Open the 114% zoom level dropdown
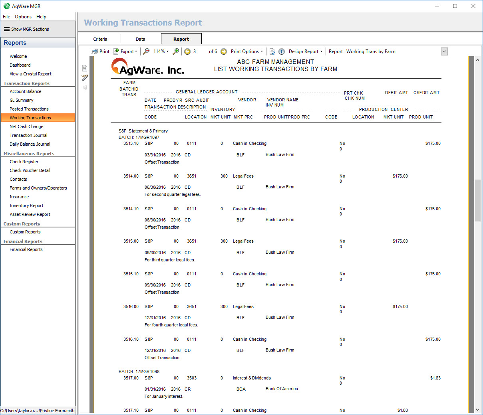The image size is (483, 415). [x=161, y=51]
